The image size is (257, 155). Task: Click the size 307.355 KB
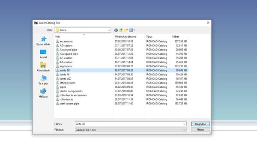[x=181, y=42]
